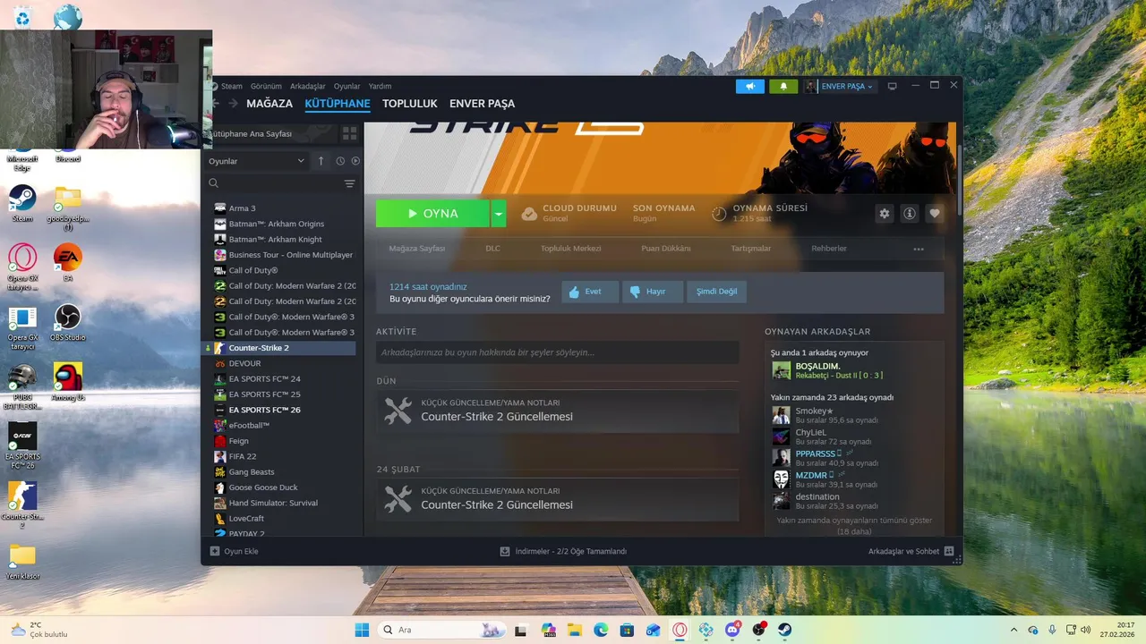
Task: Click Oyun Ekle plus button
Action: (235, 552)
